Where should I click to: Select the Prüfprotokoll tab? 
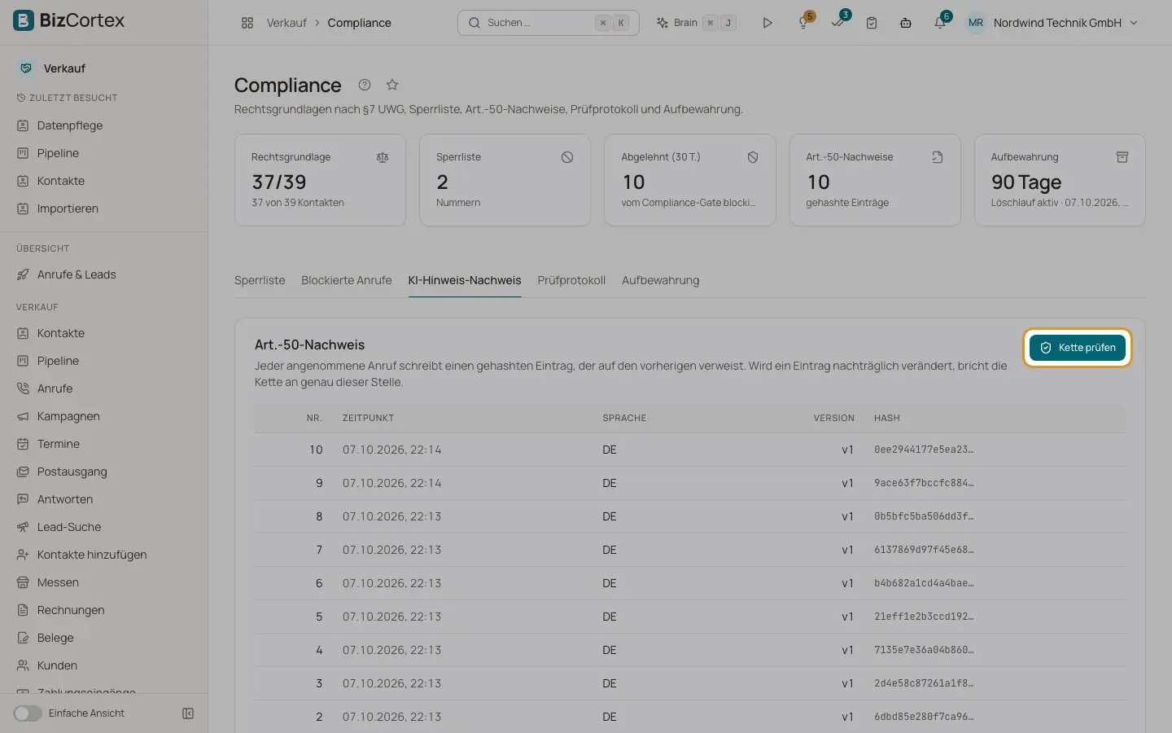click(x=571, y=280)
